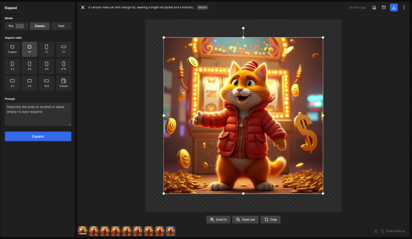Open the three-dot more options menu
412x239 pixels.
404,7
